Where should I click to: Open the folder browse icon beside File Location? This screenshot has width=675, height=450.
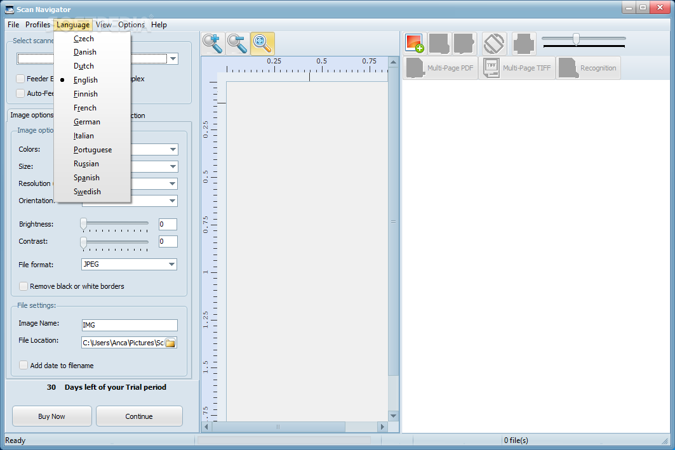point(170,343)
